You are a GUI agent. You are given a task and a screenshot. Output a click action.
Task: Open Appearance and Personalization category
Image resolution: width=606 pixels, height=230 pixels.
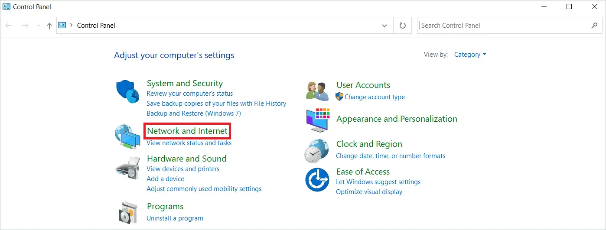397,119
